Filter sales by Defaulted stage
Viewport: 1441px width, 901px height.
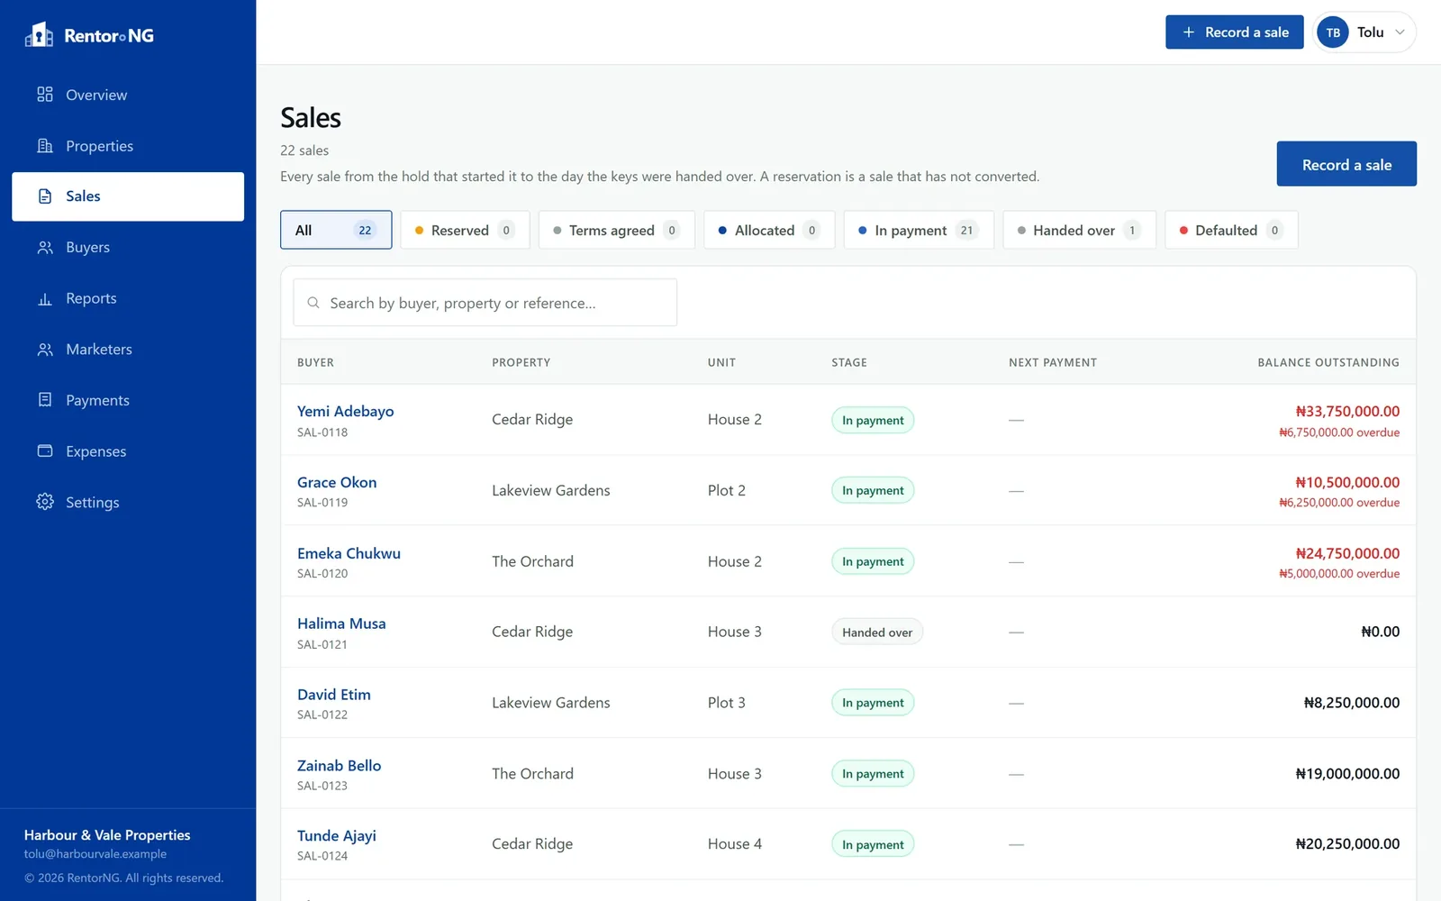(1231, 230)
